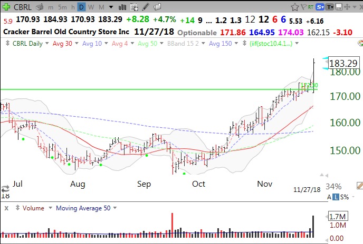Open the BBand 15 2 indicator dropdown
This screenshot has height=244, width=363.
(x=203, y=43)
